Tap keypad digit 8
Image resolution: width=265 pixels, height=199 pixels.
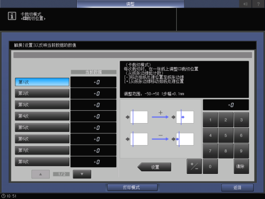coord(226,151)
